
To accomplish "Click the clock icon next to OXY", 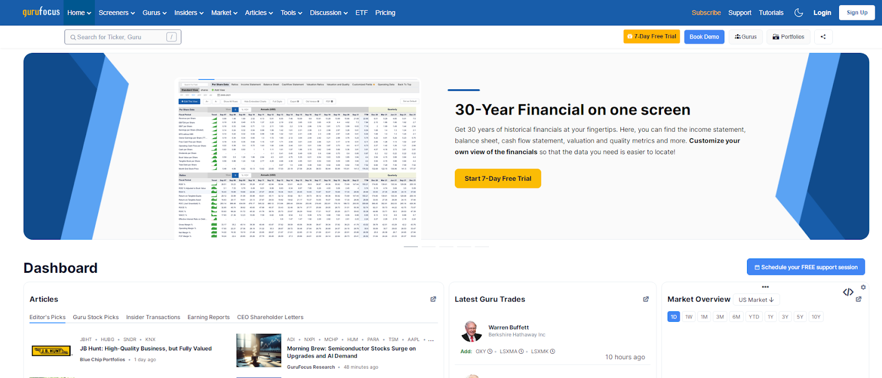I will point(490,352).
